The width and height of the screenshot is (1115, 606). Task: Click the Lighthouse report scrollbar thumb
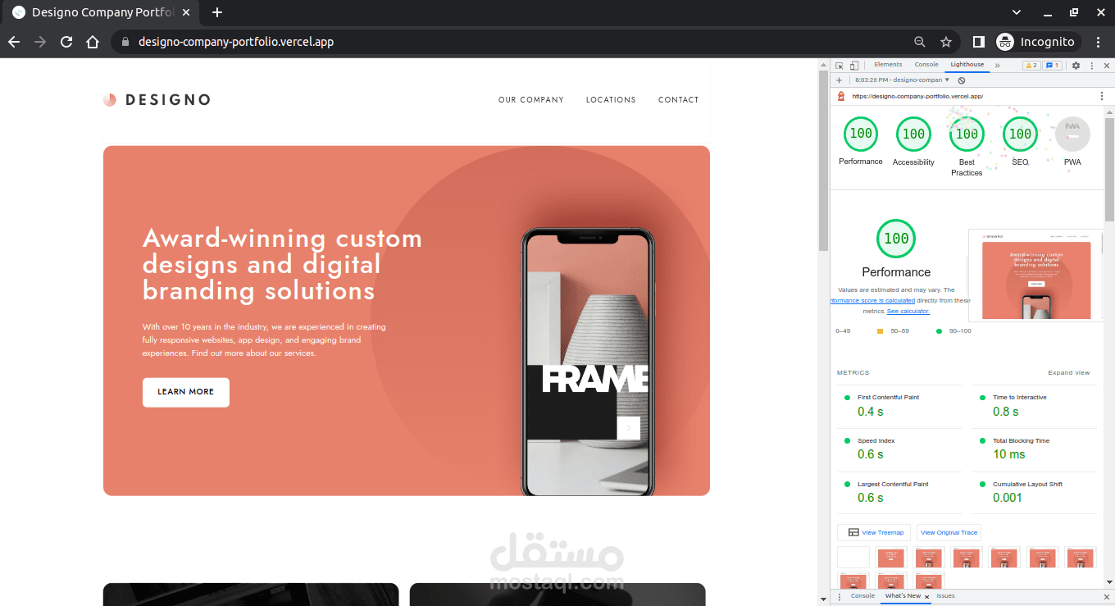[1110, 169]
